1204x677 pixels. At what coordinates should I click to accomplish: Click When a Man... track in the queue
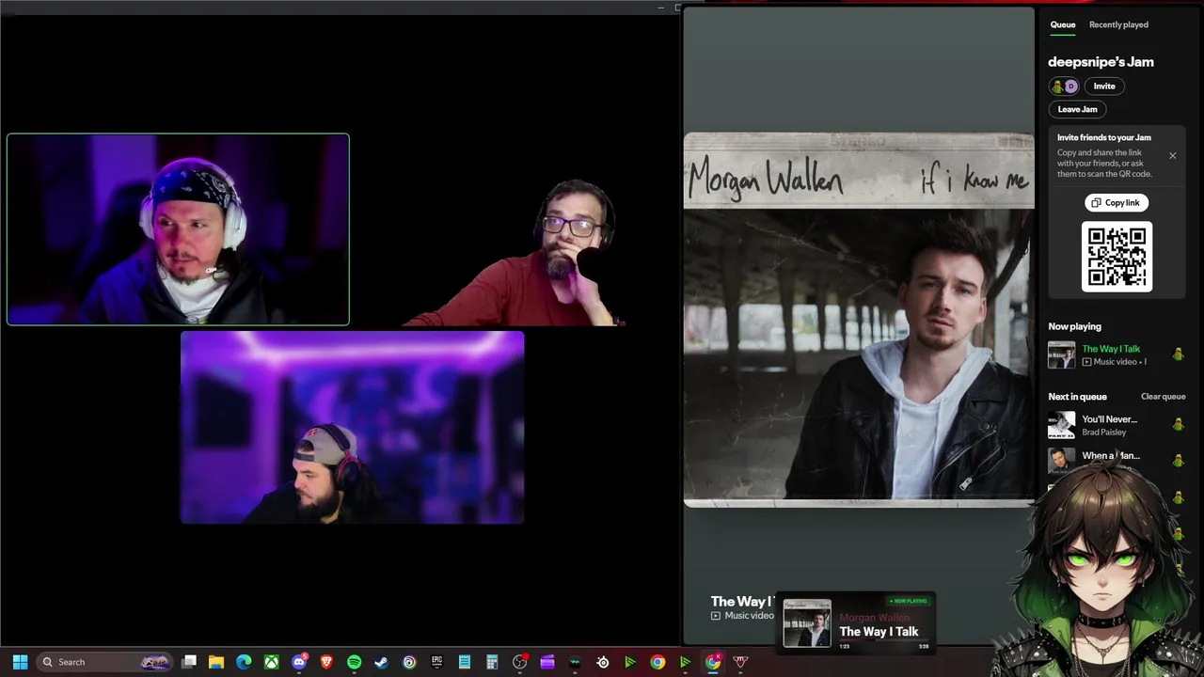tap(1111, 456)
